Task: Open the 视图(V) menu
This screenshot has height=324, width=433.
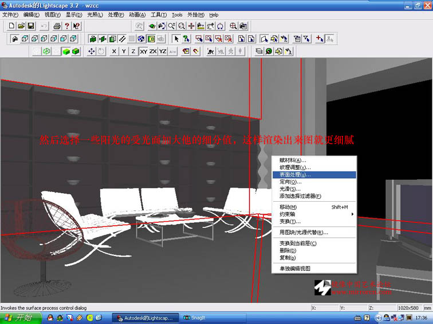Action: tap(53, 15)
